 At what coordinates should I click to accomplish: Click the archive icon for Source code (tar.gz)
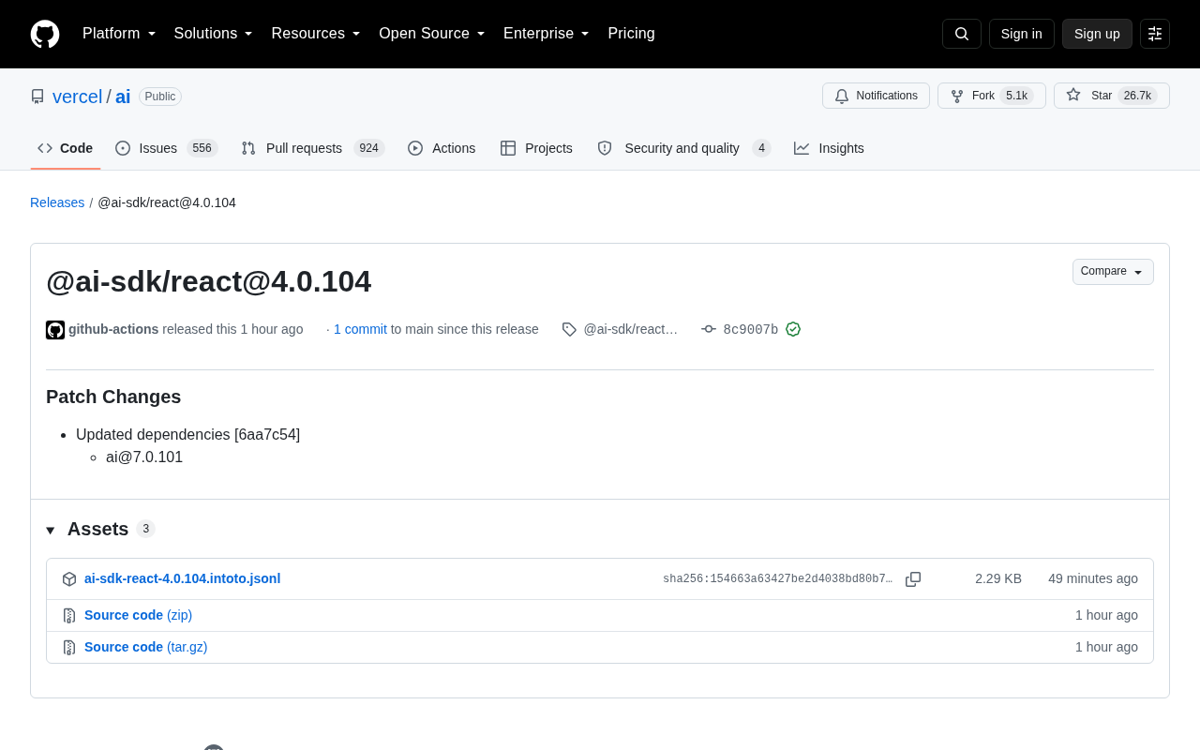pyautogui.click(x=69, y=648)
